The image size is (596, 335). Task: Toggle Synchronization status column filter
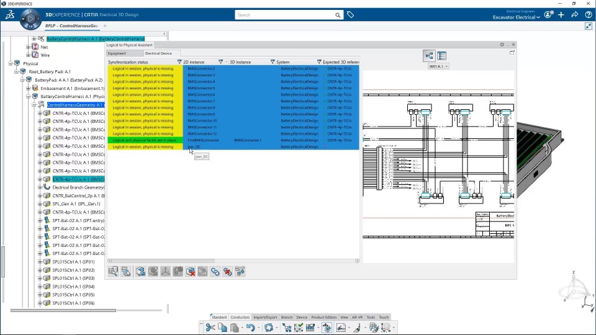179,62
